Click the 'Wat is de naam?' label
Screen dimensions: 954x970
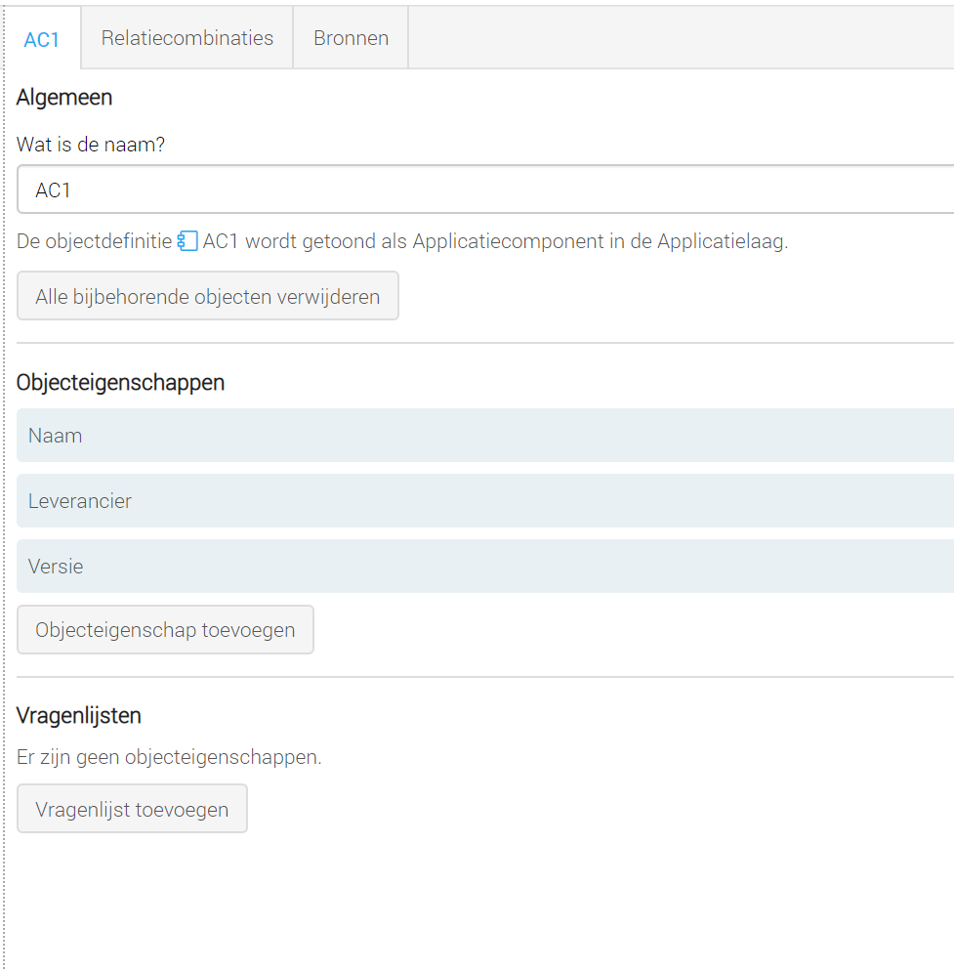coord(91,145)
